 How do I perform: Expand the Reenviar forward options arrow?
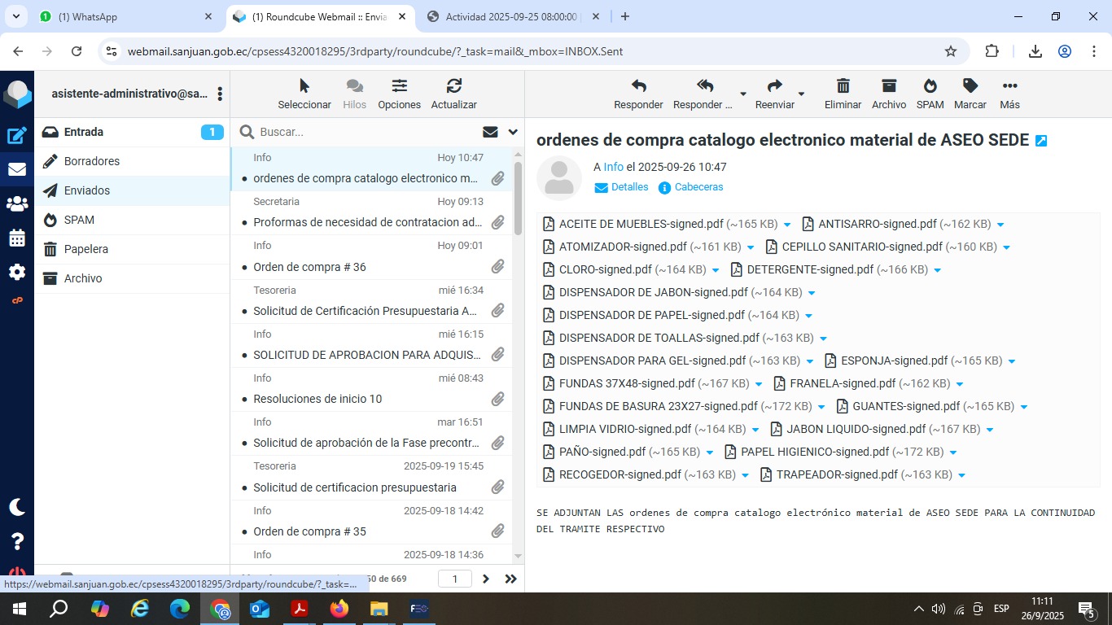click(x=801, y=94)
